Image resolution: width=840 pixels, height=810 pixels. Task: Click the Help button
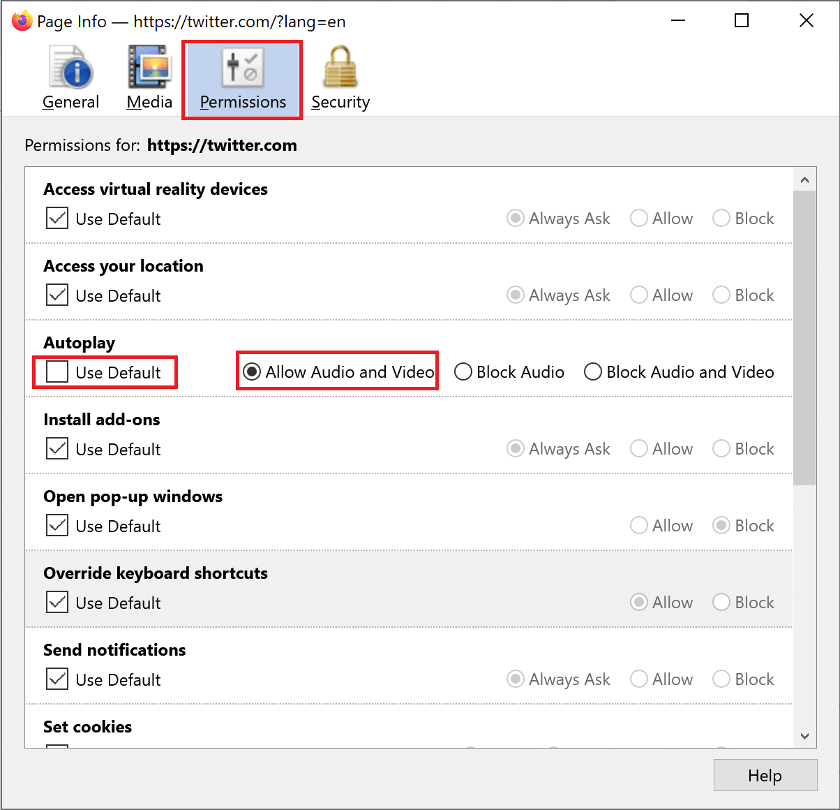click(x=765, y=775)
